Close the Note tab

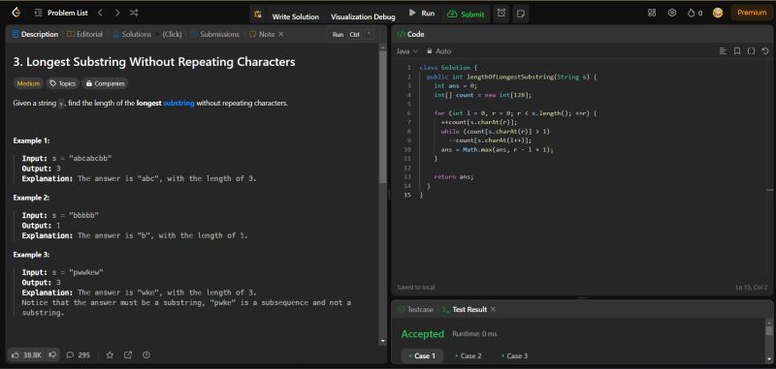click(x=280, y=34)
